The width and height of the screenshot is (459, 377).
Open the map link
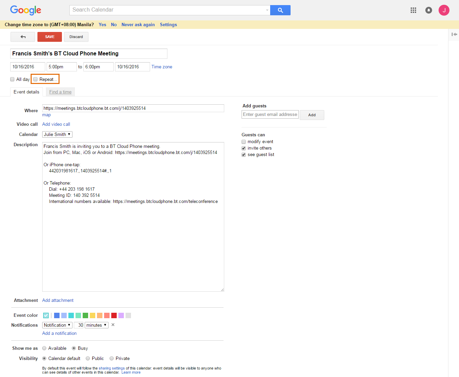pyautogui.click(x=47, y=115)
